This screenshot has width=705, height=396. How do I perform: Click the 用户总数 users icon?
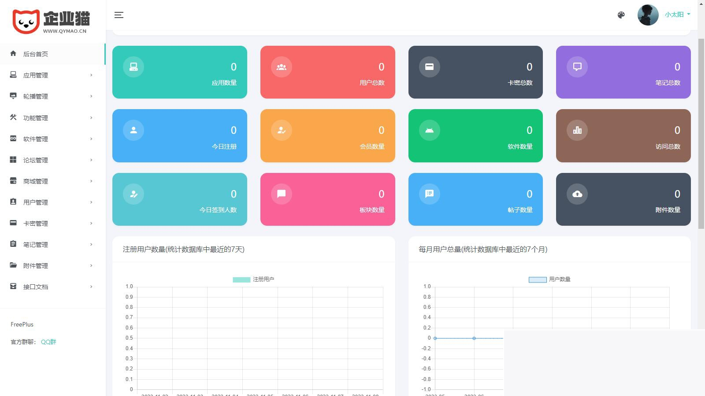coord(281,66)
